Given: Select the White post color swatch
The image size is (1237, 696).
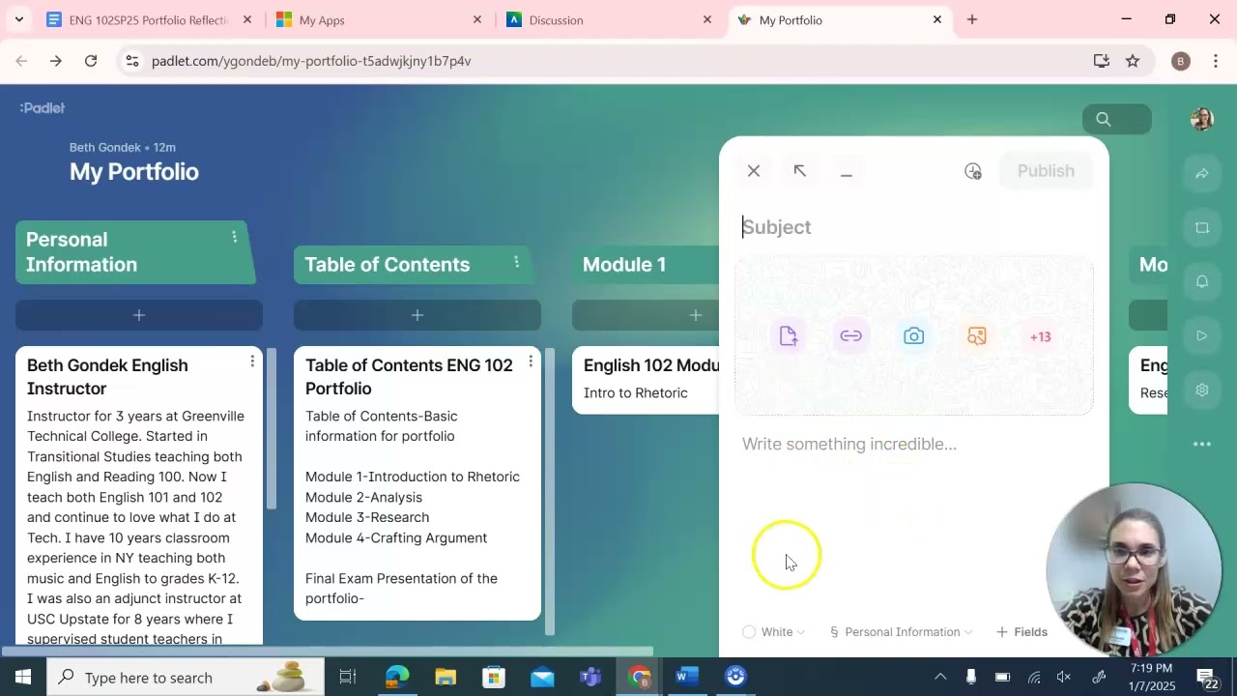Looking at the screenshot, I should click(749, 632).
